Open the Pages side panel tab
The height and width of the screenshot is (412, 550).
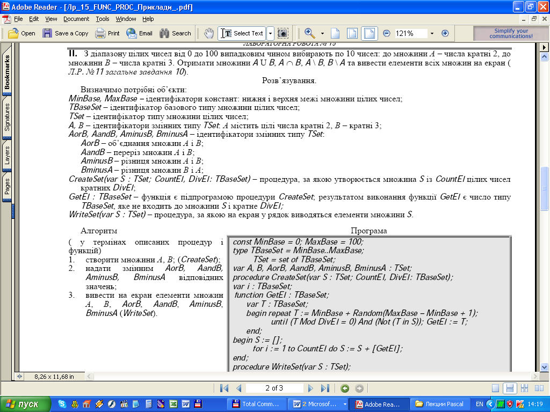click(x=7, y=186)
